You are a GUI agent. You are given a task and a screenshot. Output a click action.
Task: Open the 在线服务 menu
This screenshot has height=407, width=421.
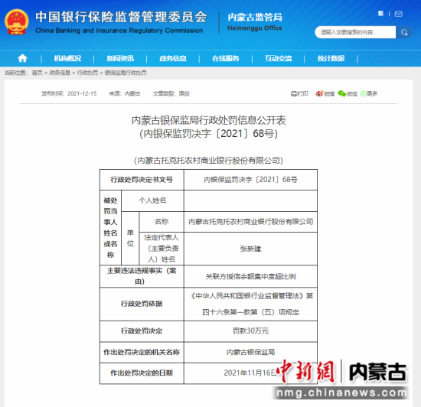tap(226, 58)
